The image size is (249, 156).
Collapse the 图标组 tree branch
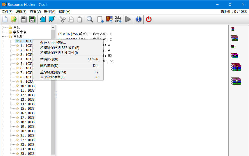3,36
